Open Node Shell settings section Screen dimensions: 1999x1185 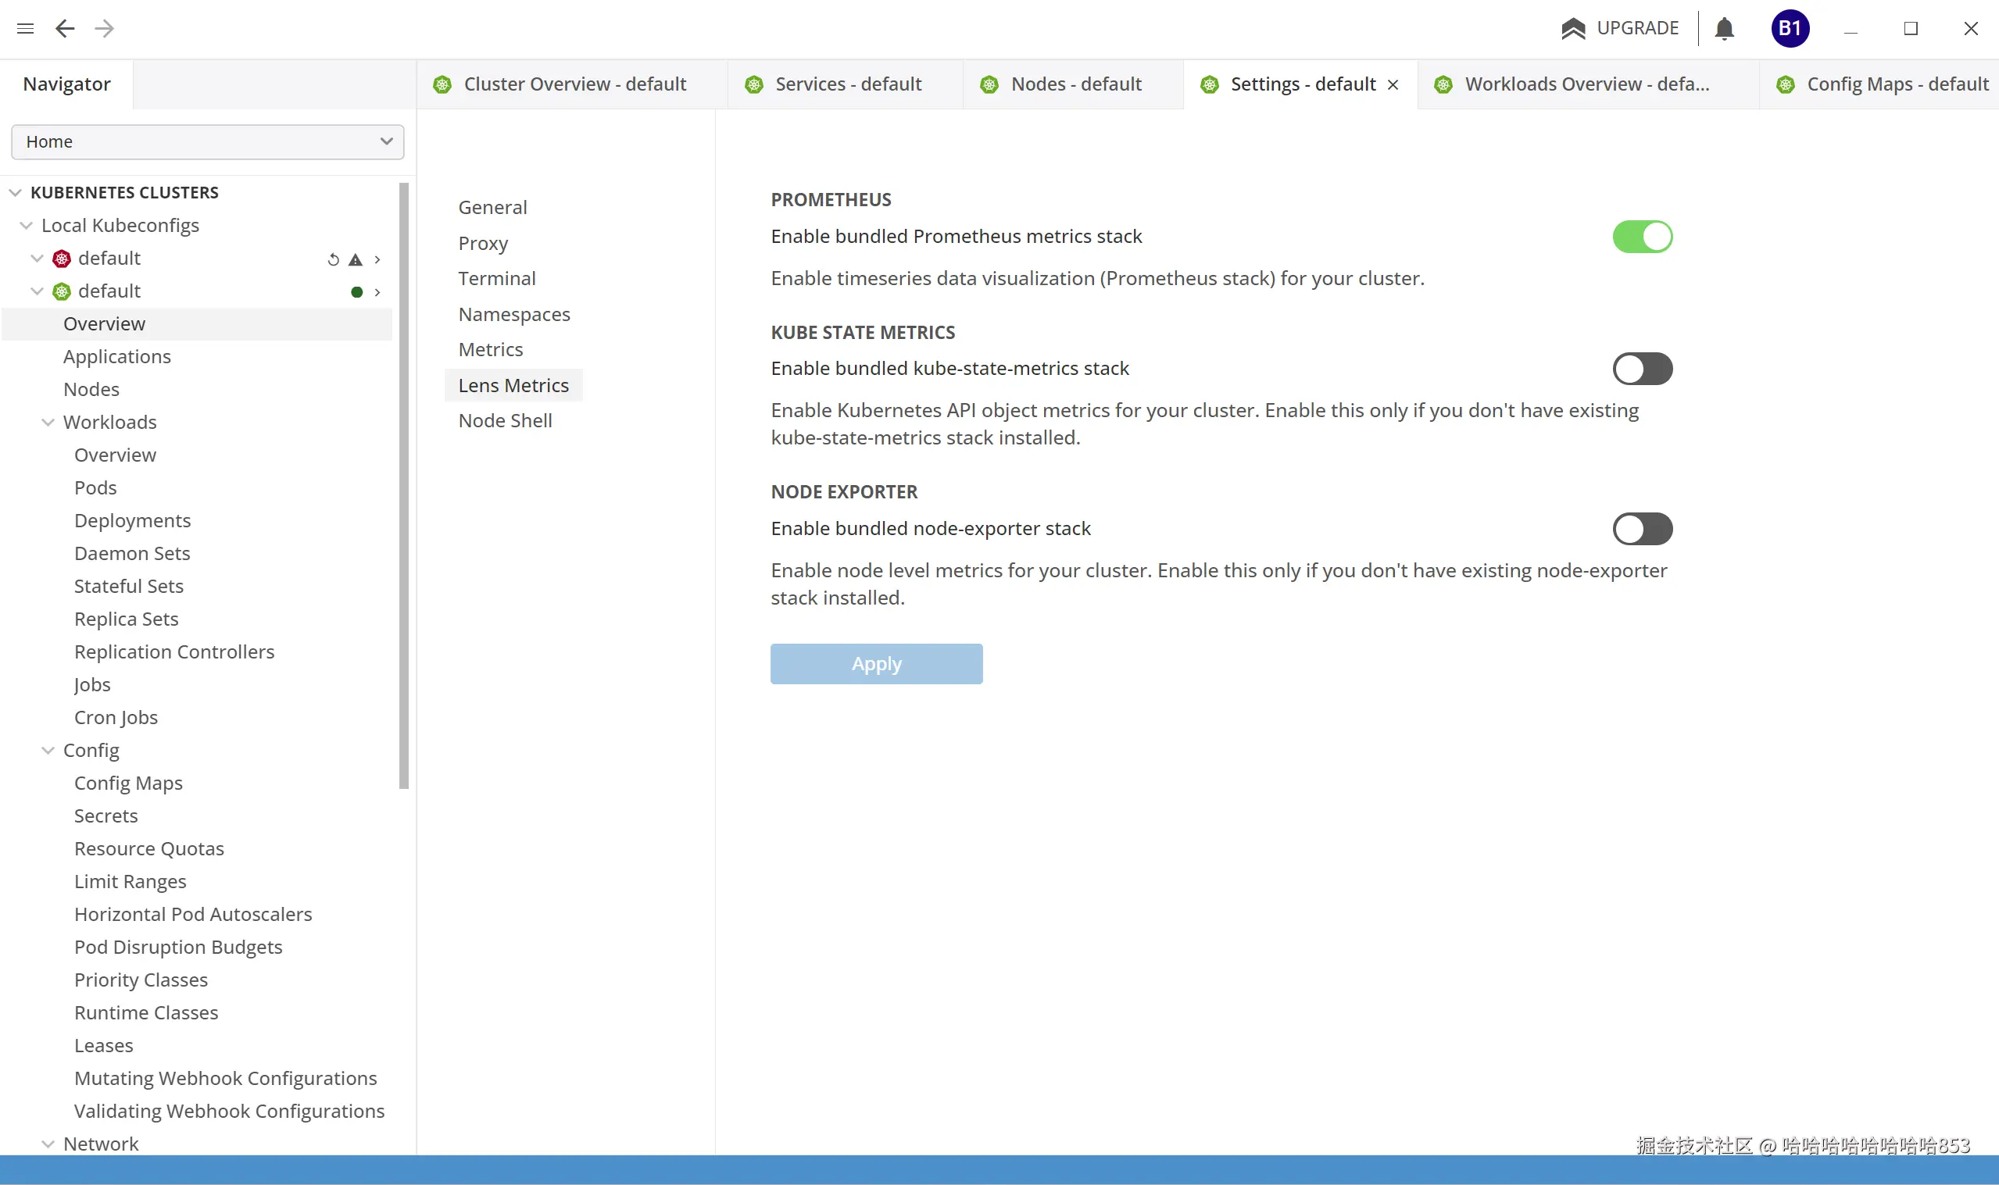coord(505,421)
